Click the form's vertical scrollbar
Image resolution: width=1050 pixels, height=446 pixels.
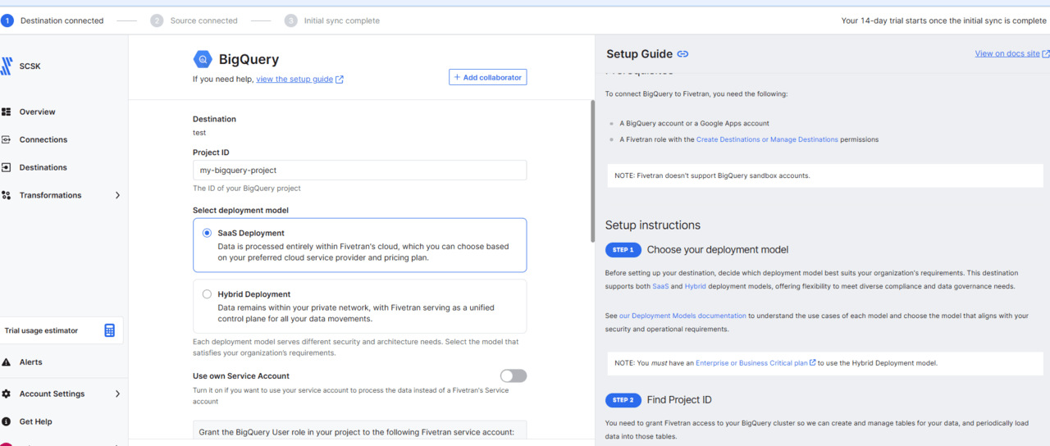click(592, 171)
